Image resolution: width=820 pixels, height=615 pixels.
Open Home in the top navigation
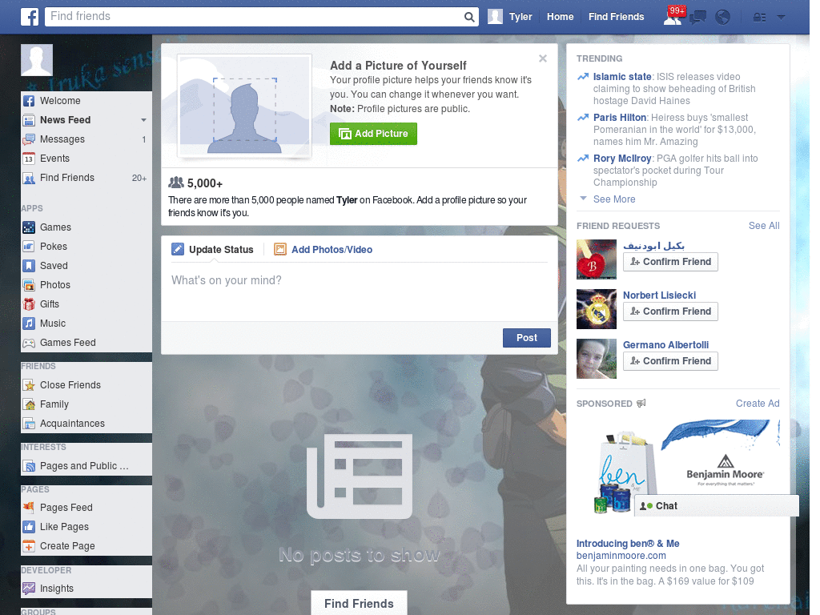tap(560, 17)
